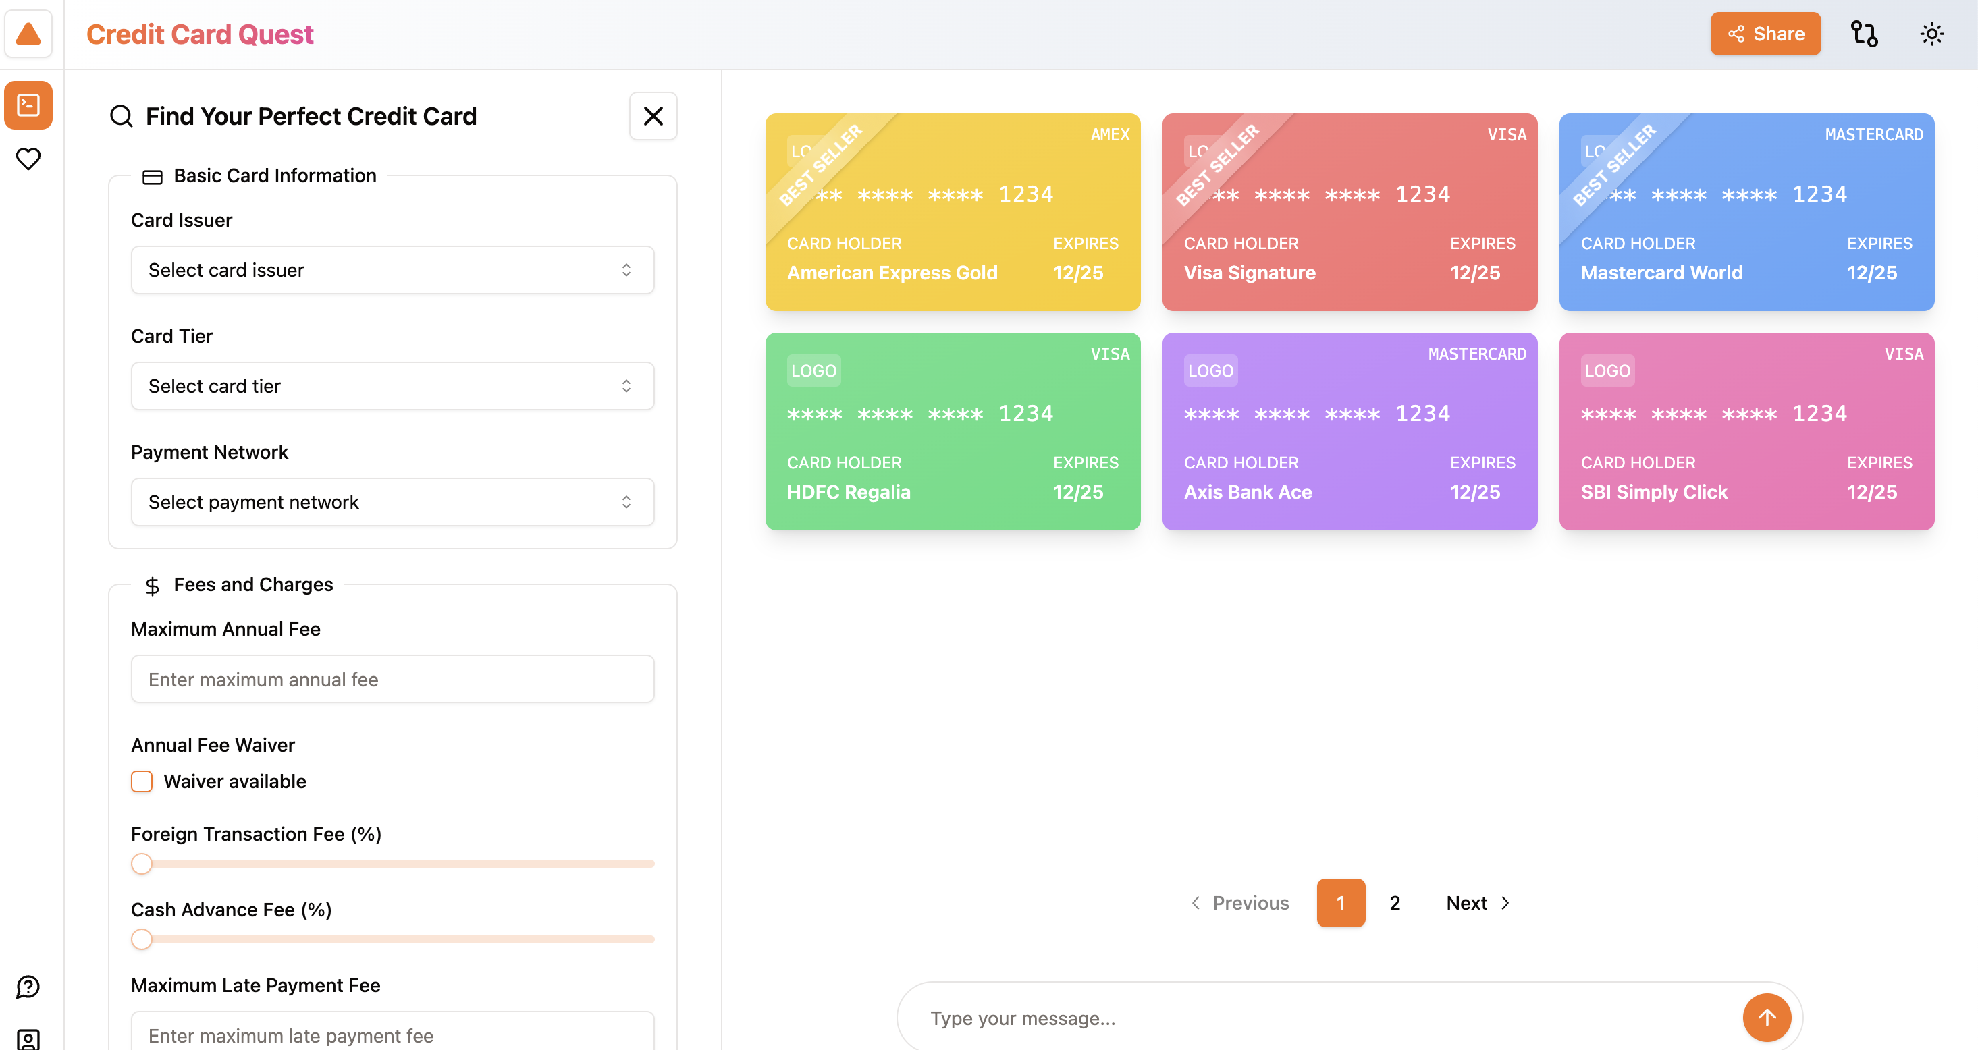This screenshot has height=1050, width=1978.
Task: Open favorites via the heart icon
Action: click(x=28, y=159)
